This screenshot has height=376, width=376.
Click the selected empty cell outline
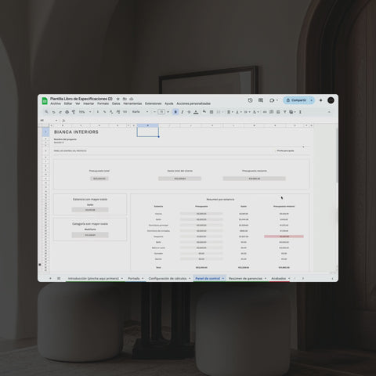pos(148,132)
